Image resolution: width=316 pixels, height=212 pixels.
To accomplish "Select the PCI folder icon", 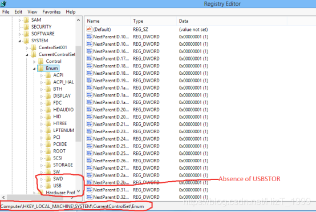I will [x=48, y=137].
